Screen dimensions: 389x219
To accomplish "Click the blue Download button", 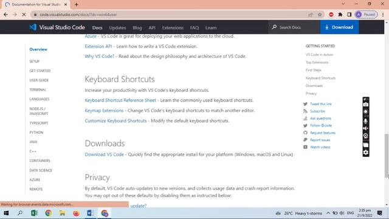I will tap(339, 27).
